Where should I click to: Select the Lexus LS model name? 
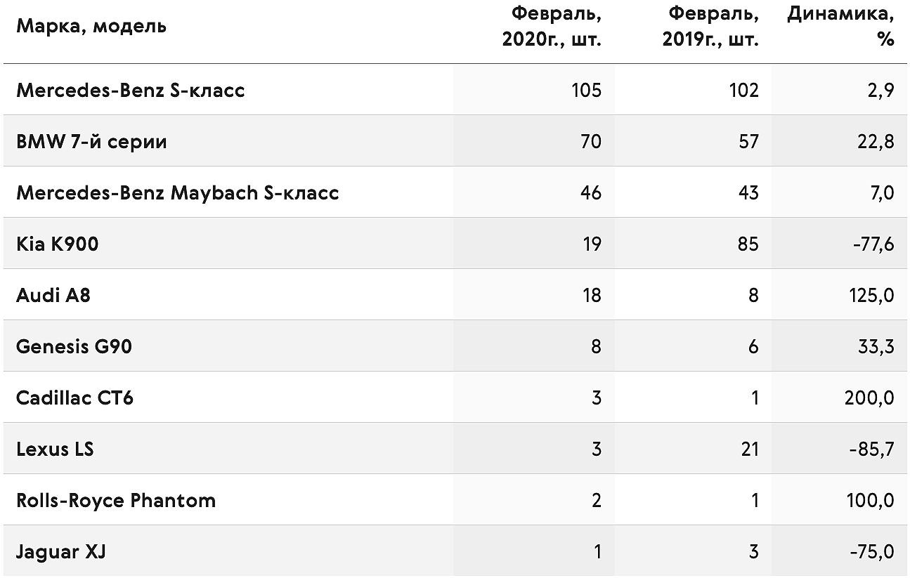[55, 449]
